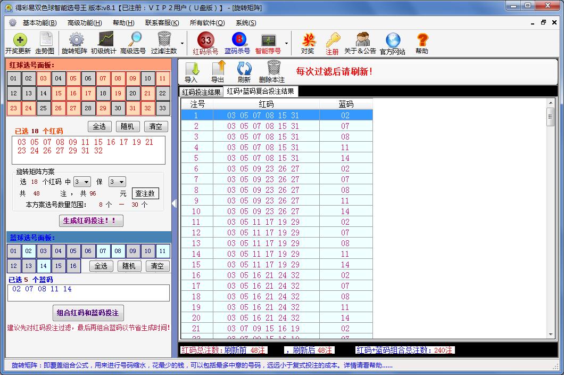Screen dimensions: 564x375
Task: Select blue ball number 05
Action: pyautogui.click(x=73, y=250)
